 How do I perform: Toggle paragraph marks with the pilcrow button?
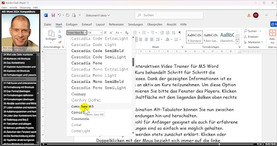click(x=180, y=33)
